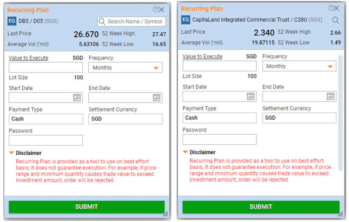The width and height of the screenshot is (349, 222).
Task: Click the help icon in DBS panel
Action: (156, 10)
